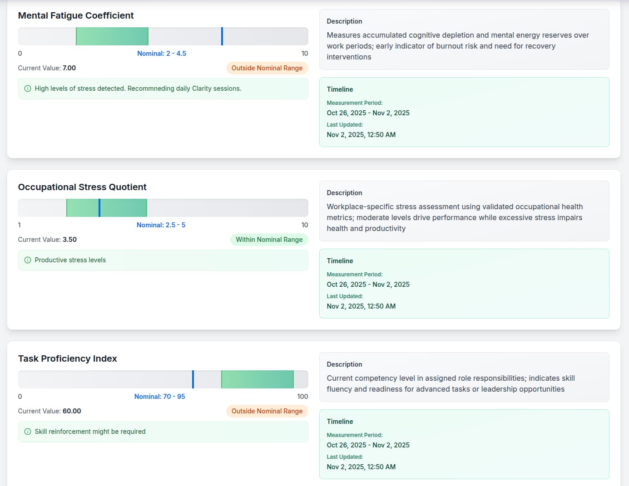
Task: Click the Timeline heading in Mental Fatigue card
Action: click(x=340, y=89)
